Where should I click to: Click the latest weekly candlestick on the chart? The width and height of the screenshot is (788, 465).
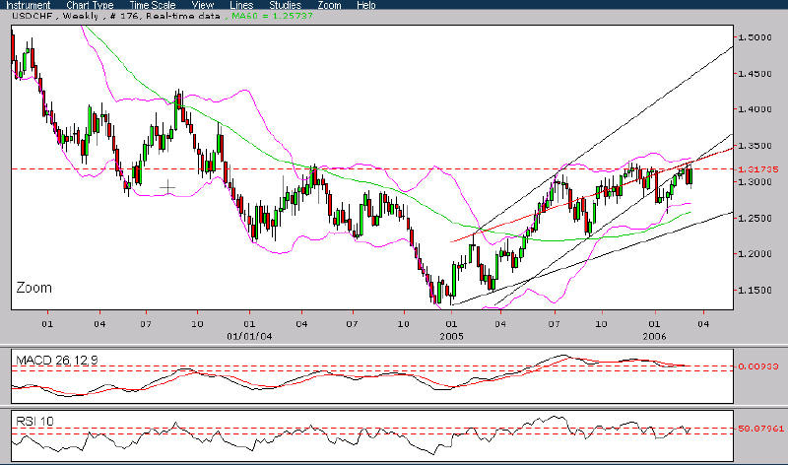coord(689,176)
